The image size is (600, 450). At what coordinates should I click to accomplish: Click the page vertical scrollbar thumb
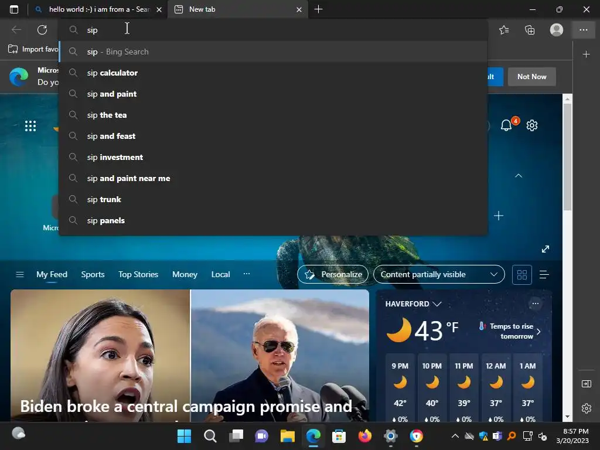point(567,157)
